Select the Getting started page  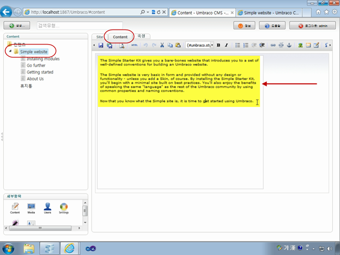(x=40, y=72)
